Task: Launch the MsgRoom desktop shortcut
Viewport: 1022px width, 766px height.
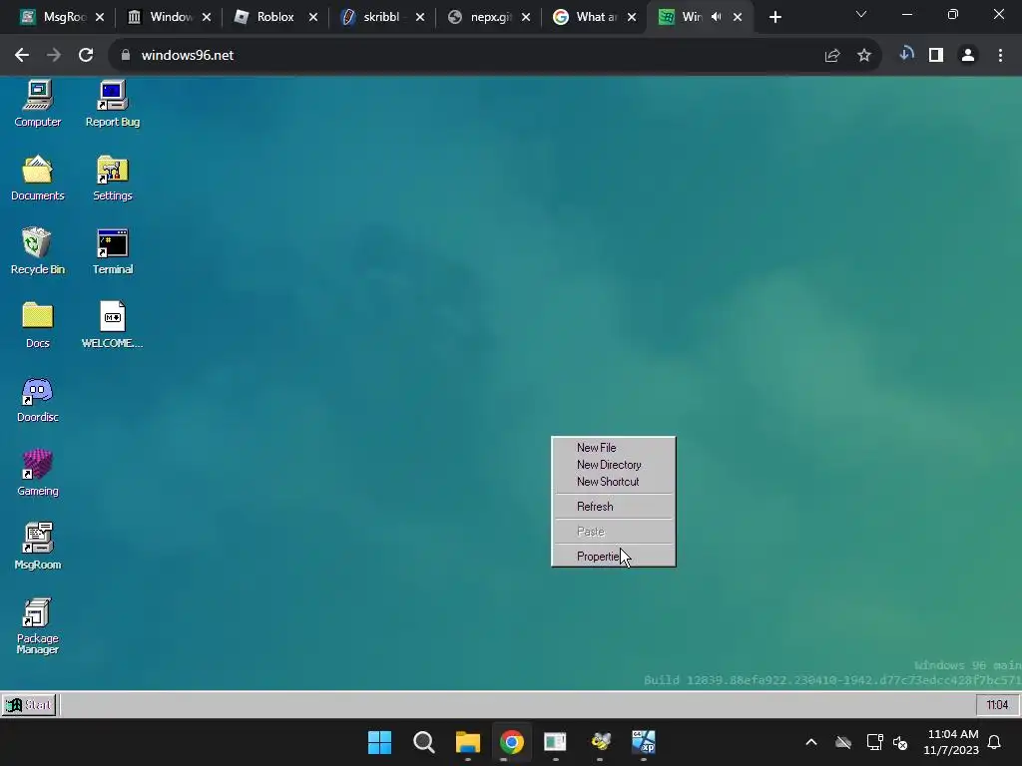Action: click(38, 547)
